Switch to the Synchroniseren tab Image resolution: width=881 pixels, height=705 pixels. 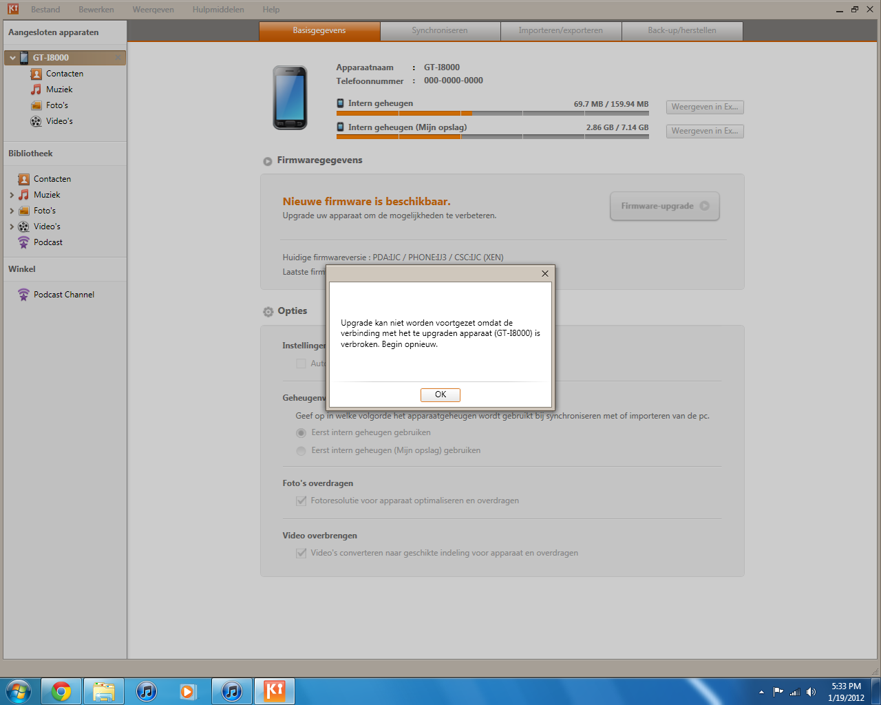point(440,31)
